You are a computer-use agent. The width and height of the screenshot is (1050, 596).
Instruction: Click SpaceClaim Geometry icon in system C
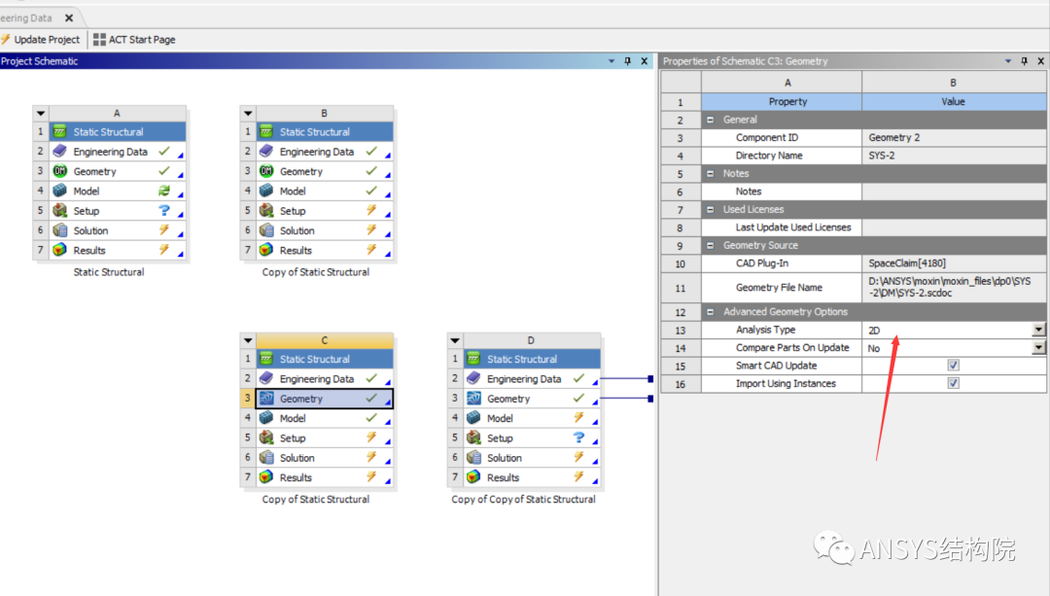[x=266, y=399]
